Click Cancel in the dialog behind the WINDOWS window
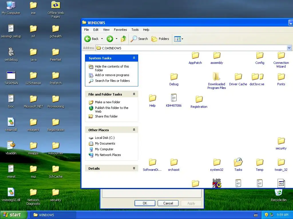Screen dimensions: 293x219 [168, 203]
